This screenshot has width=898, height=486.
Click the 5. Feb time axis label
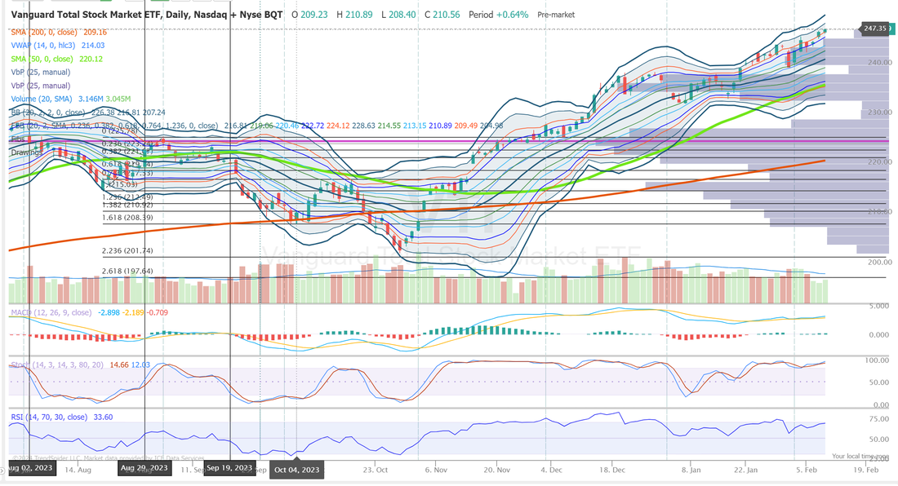click(x=806, y=470)
